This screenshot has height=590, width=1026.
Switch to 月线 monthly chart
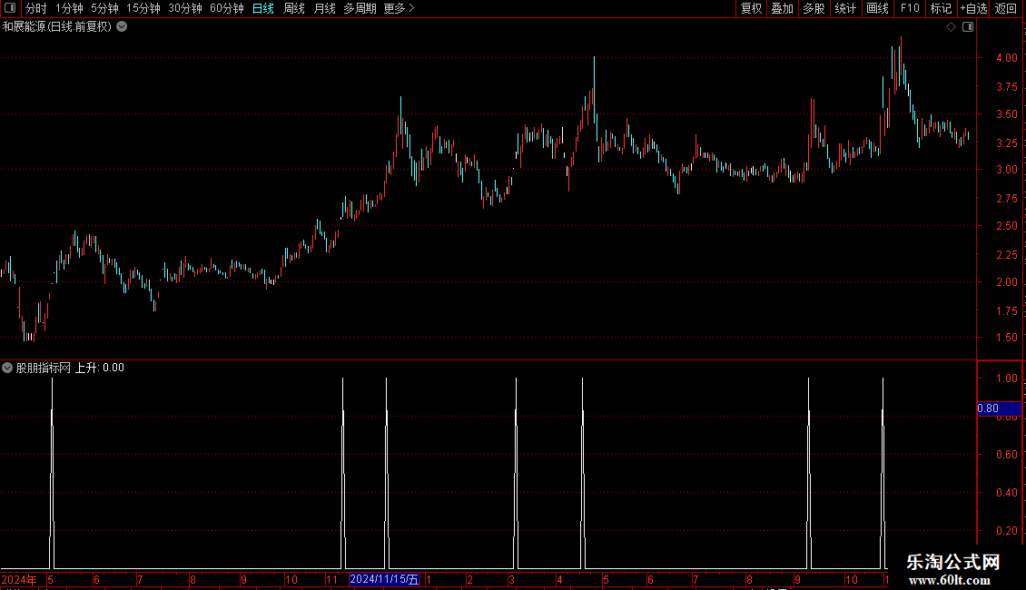(324, 8)
